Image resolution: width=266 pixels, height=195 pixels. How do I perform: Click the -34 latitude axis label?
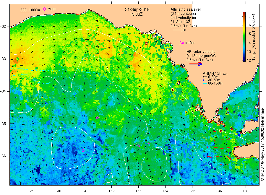(3, 91)
